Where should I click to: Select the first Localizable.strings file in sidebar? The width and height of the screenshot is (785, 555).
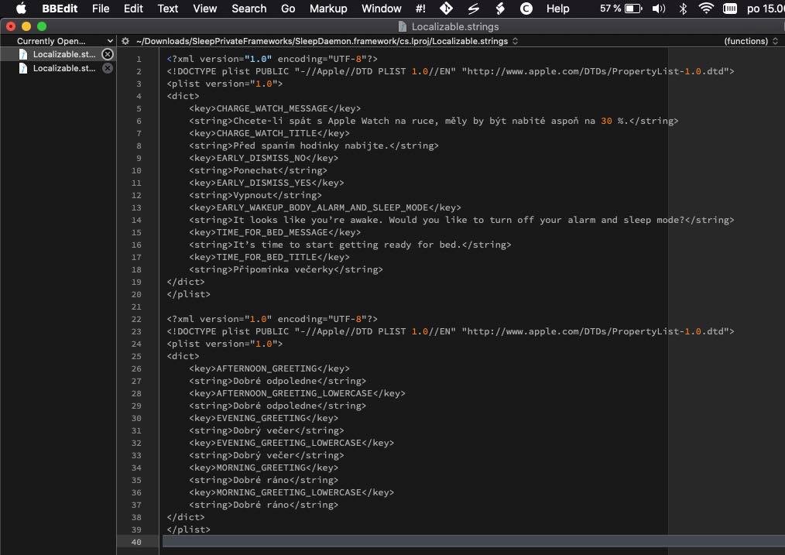63,54
